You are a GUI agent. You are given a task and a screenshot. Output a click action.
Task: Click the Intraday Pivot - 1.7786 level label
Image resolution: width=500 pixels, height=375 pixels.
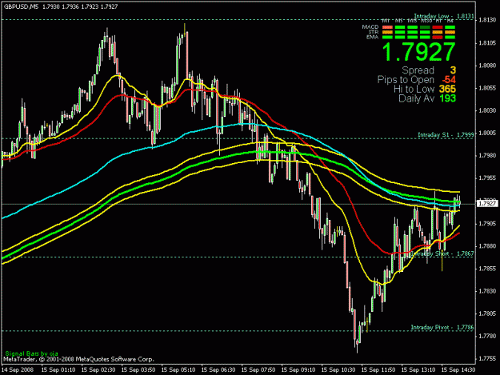coord(442,327)
